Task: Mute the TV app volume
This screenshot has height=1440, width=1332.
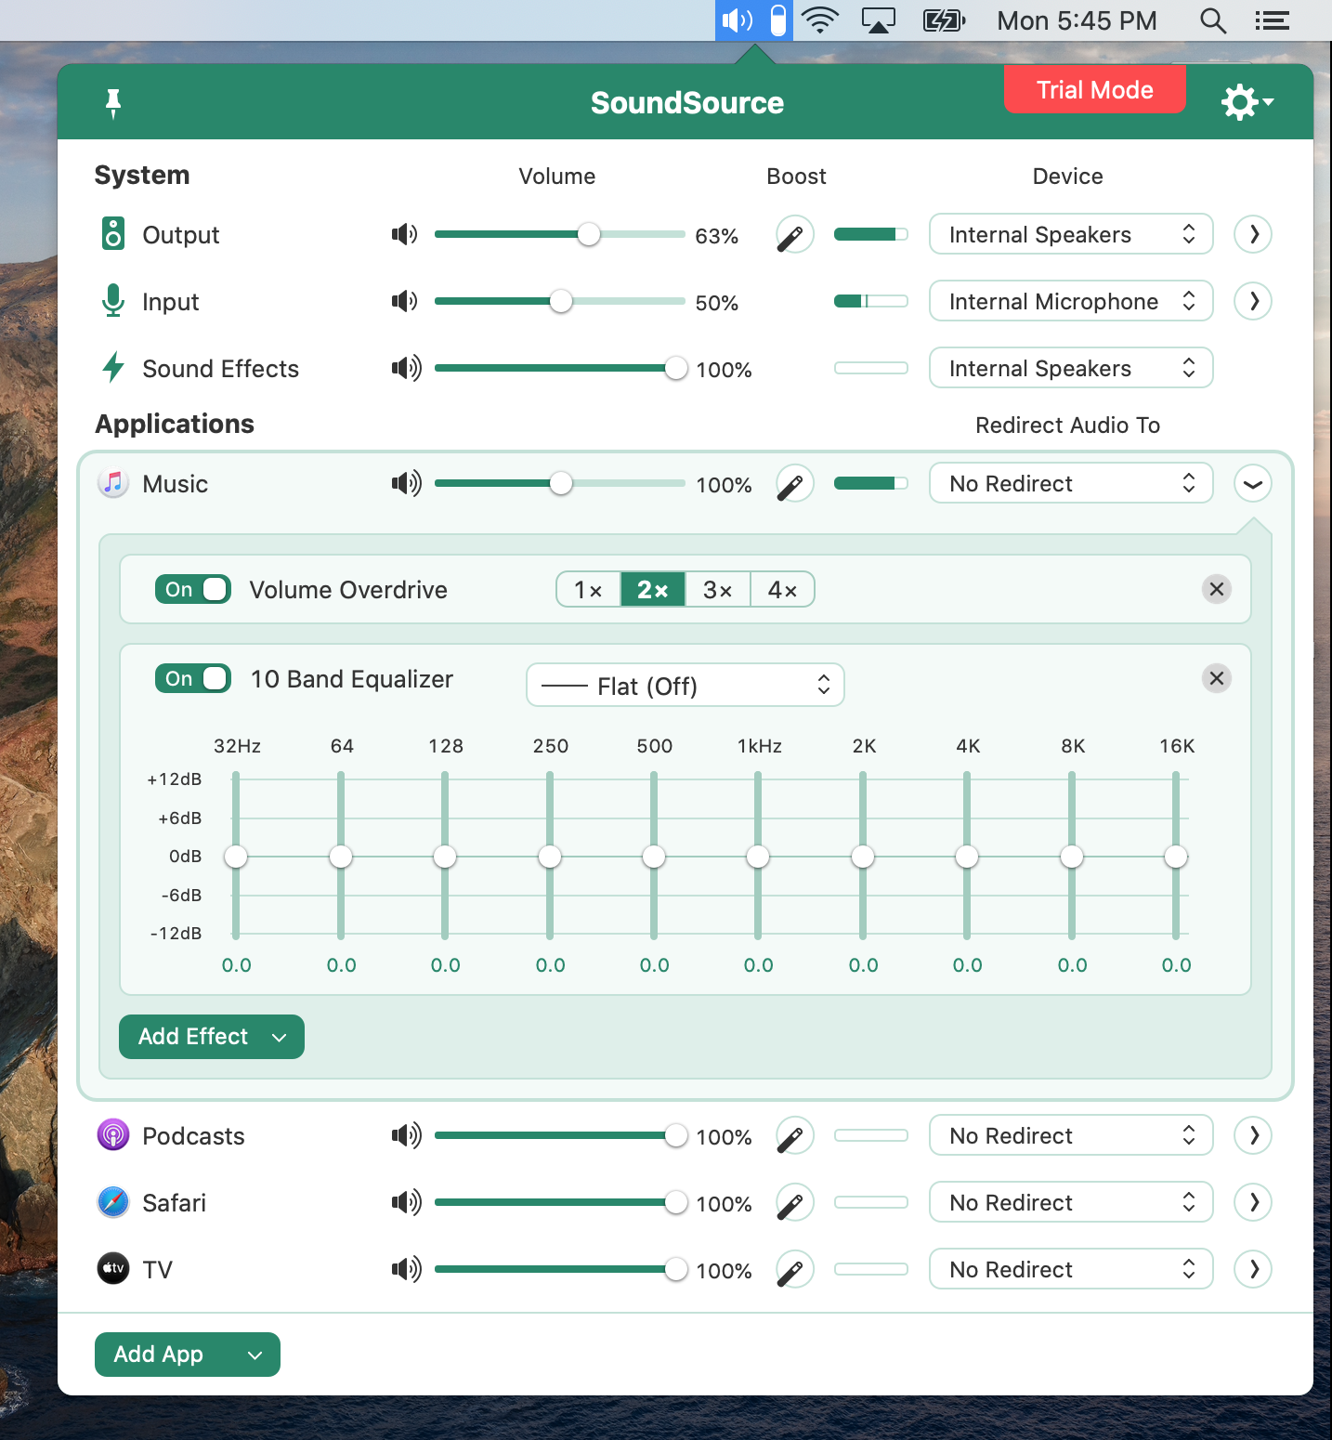Action: click(406, 1269)
